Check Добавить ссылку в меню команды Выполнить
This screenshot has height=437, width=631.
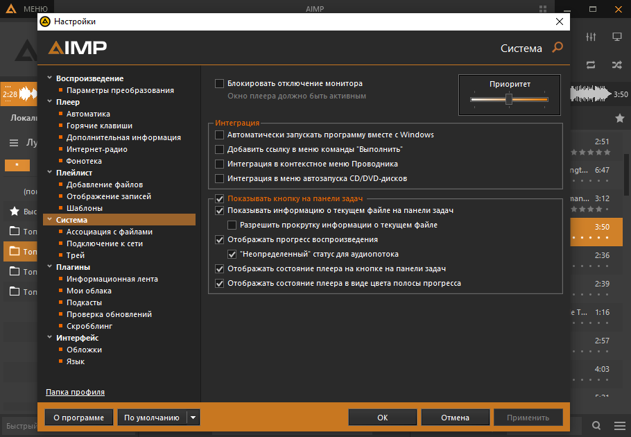pyautogui.click(x=219, y=149)
